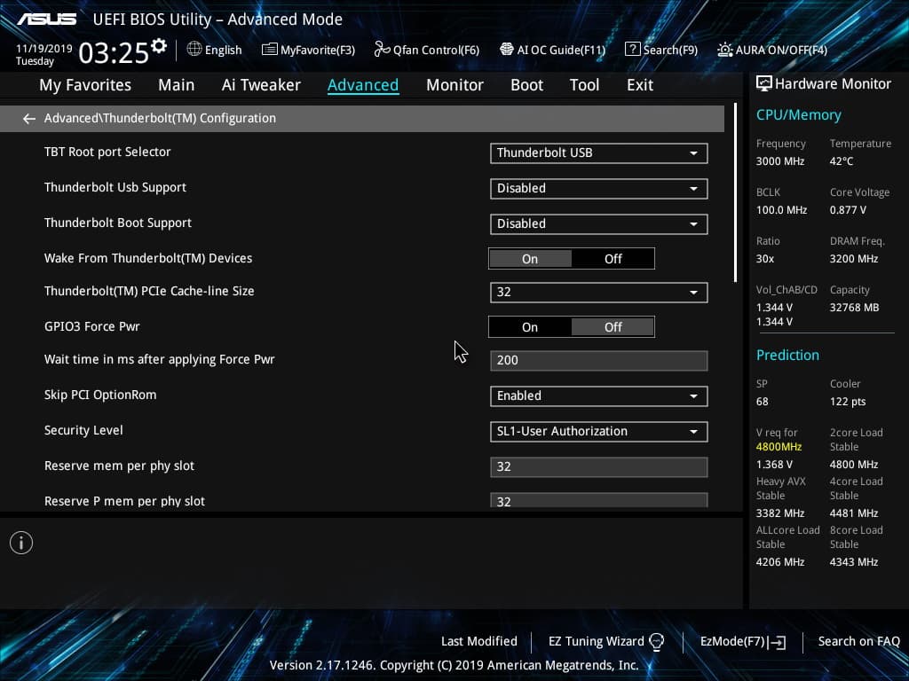909x681 pixels.
Task: Launch AI OC Guide(F11)
Action: tap(552, 50)
